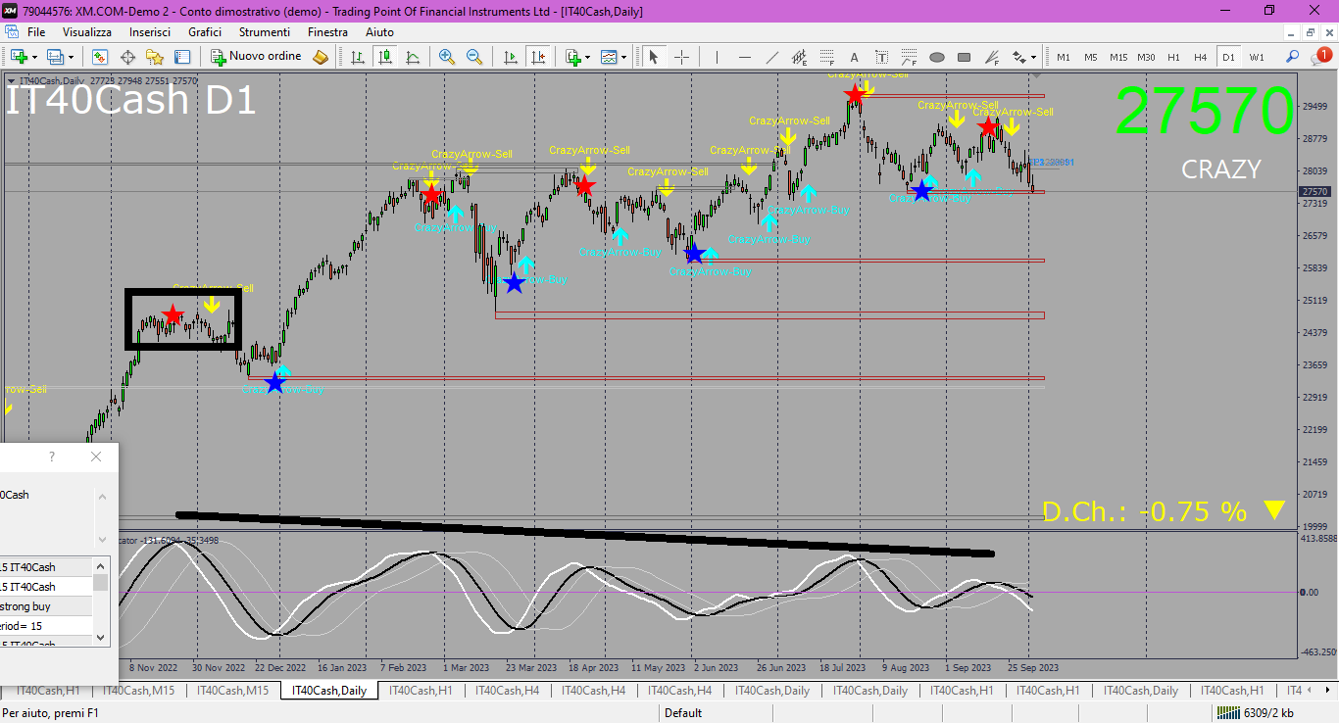
Task: Open the notifications chat icon
Action: (x=1322, y=57)
